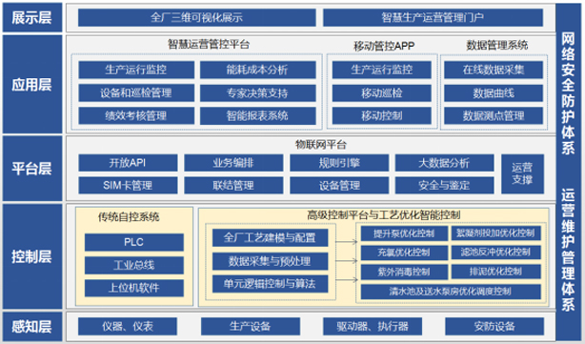The image size is (585, 344).
Task: Select the 数据测点管理 box
Action: 494,115
